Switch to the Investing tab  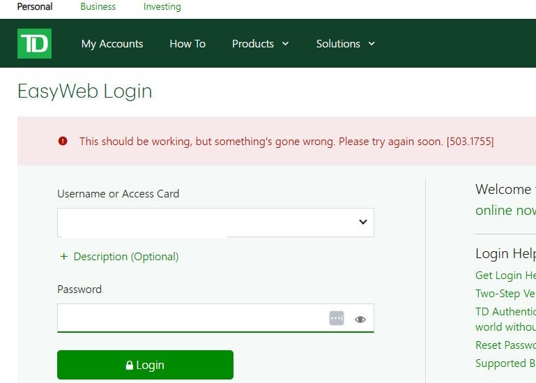(x=162, y=7)
